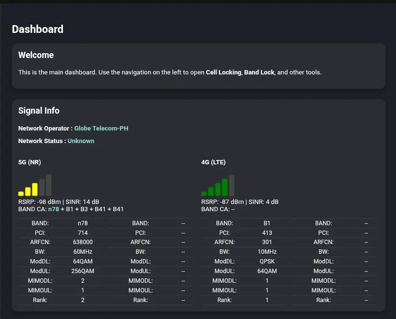This screenshot has width=396, height=319.
Task: Select the 4G (LTE) section label
Action: 213,162
